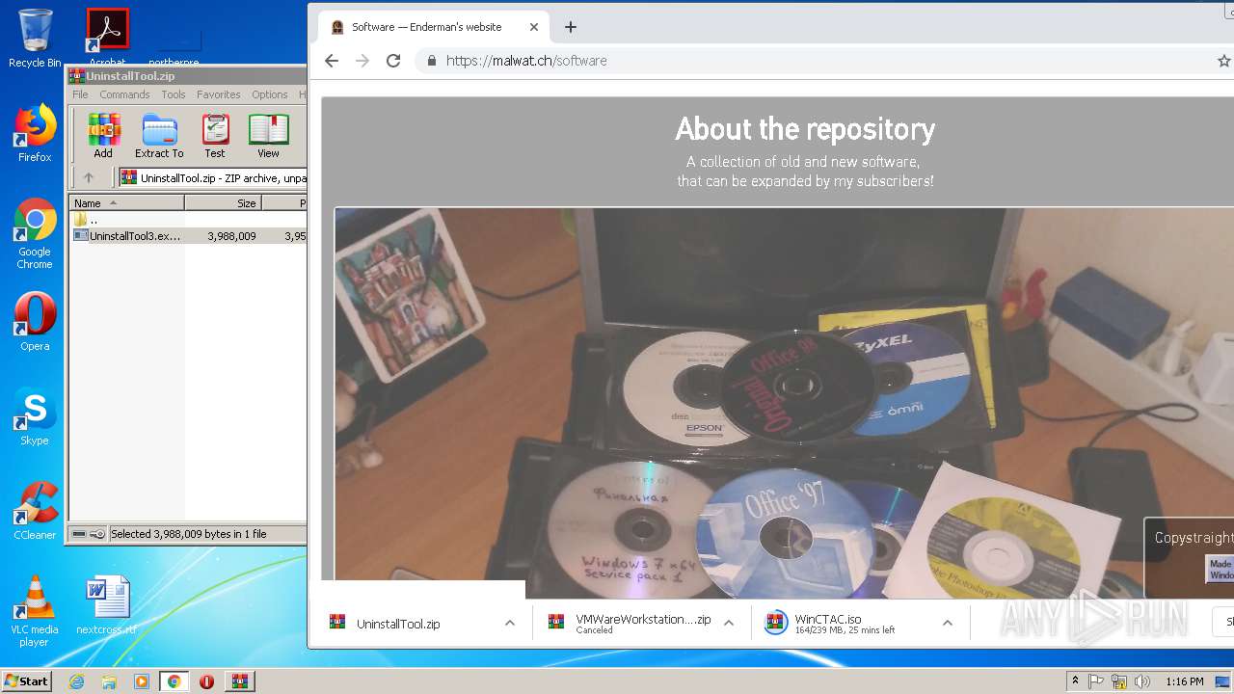The height and width of the screenshot is (694, 1234).
Task: Switch to Chrome taskbar button
Action: 174,681
